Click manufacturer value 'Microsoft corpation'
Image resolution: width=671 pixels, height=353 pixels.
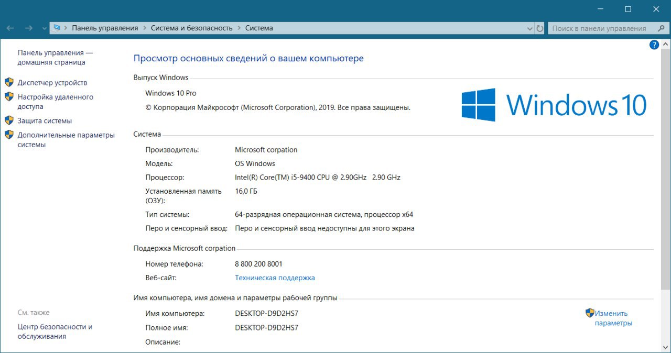click(x=266, y=150)
